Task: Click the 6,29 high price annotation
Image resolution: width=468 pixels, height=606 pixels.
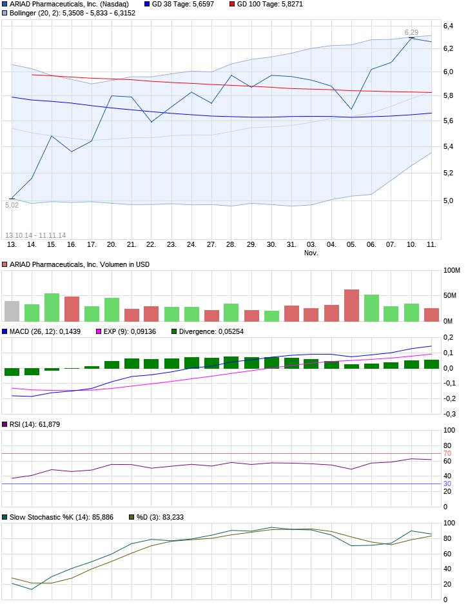Action: click(411, 32)
